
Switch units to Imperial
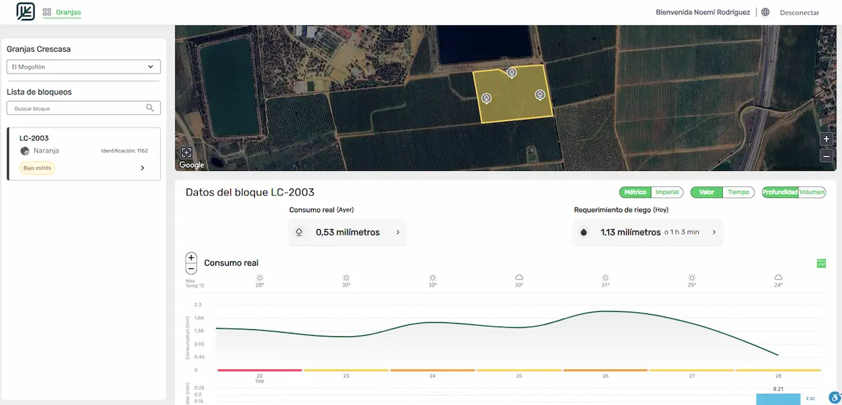[x=667, y=192]
